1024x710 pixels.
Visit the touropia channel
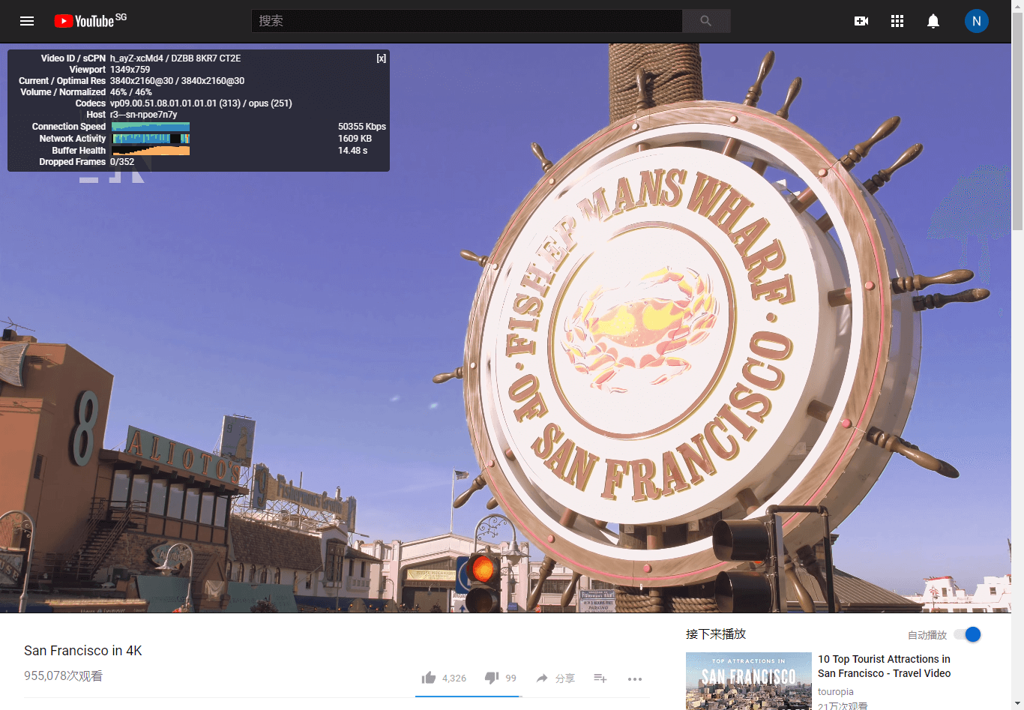tap(836, 692)
